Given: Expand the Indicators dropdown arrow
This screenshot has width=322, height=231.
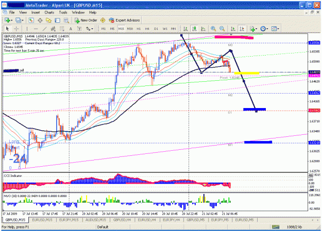Looking at the screenshot, I should [256, 29].
